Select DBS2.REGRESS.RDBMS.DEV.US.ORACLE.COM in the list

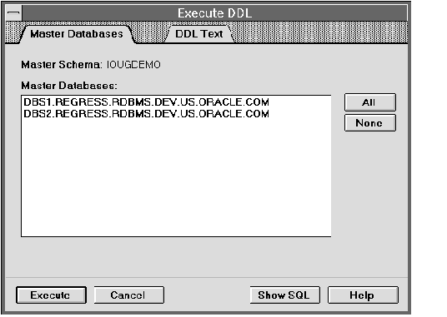(146, 114)
